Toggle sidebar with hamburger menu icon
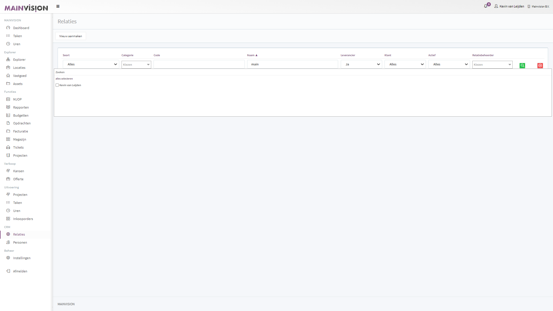The height and width of the screenshot is (311, 553). pyautogui.click(x=58, y=6)
